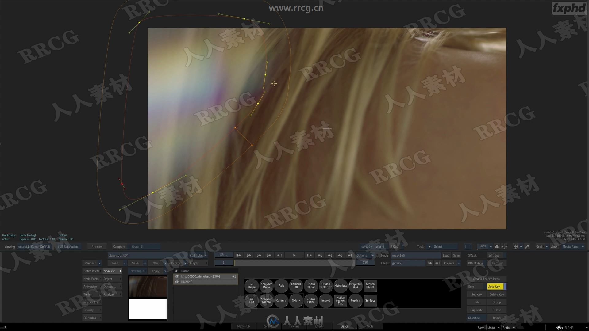Screen dimensions: 589x331
Task: Select the GMask tool icon
Action: click(296, 300)
